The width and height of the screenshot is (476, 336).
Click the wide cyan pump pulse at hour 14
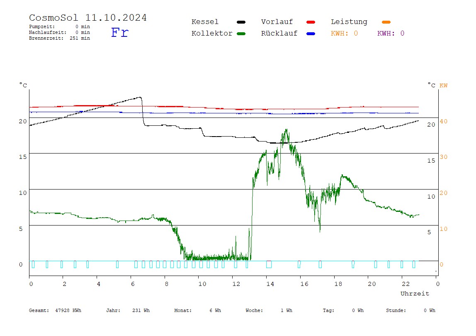click(269, 264)
